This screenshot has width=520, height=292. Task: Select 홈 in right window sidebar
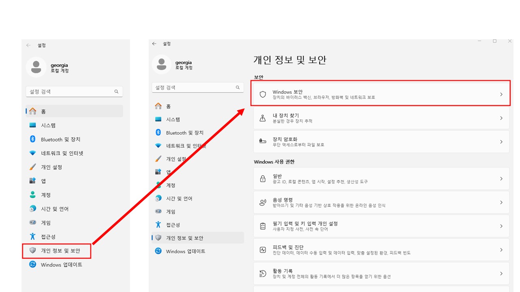pos(198,106)
